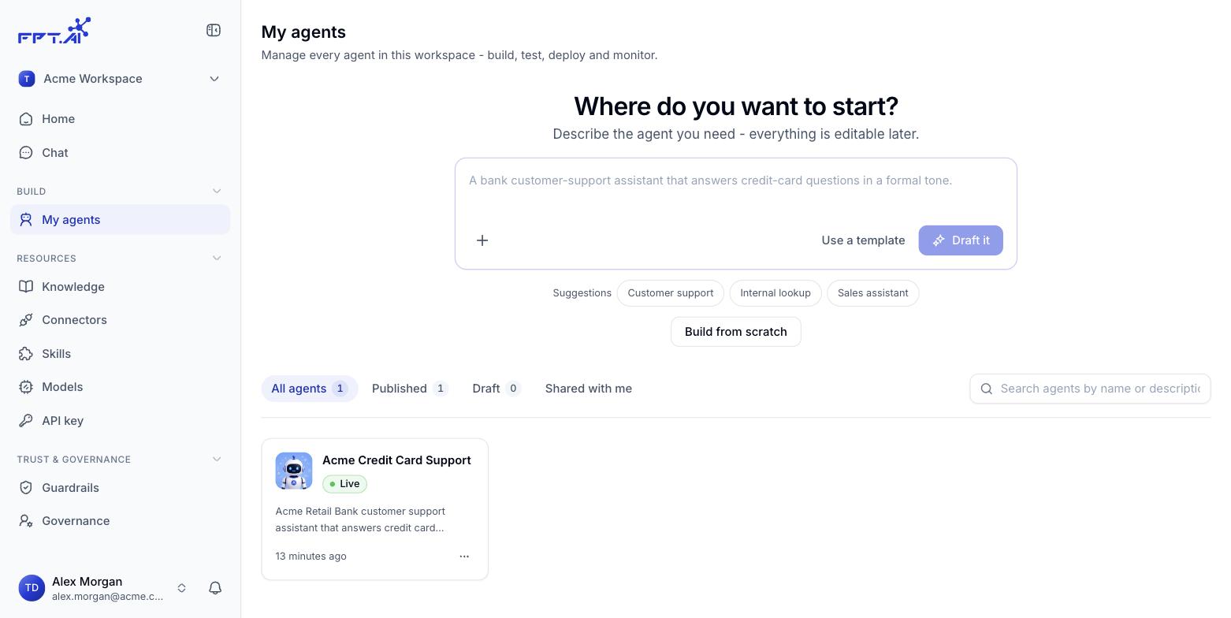Click the Build from scratch button
1231x618 pixels.
click(736, 332)
